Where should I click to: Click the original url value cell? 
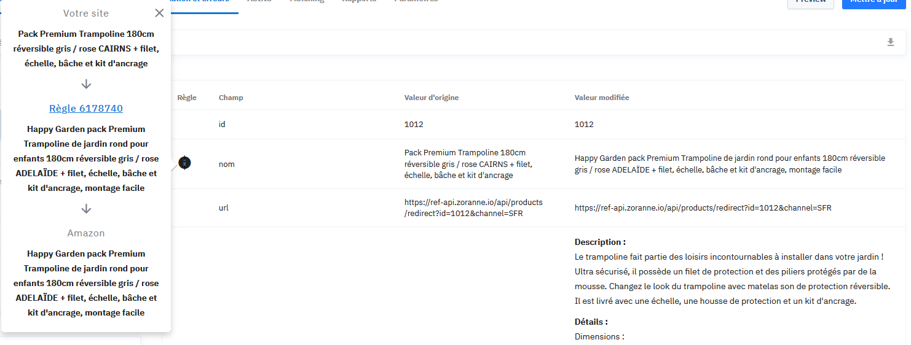click(473, 208)
